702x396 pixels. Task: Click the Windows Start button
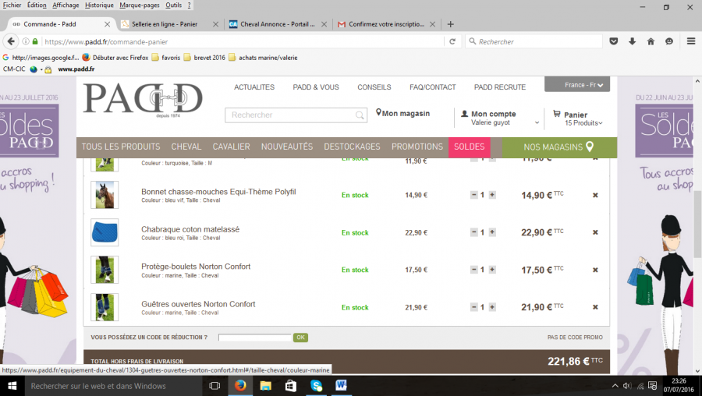pos(12,386)
